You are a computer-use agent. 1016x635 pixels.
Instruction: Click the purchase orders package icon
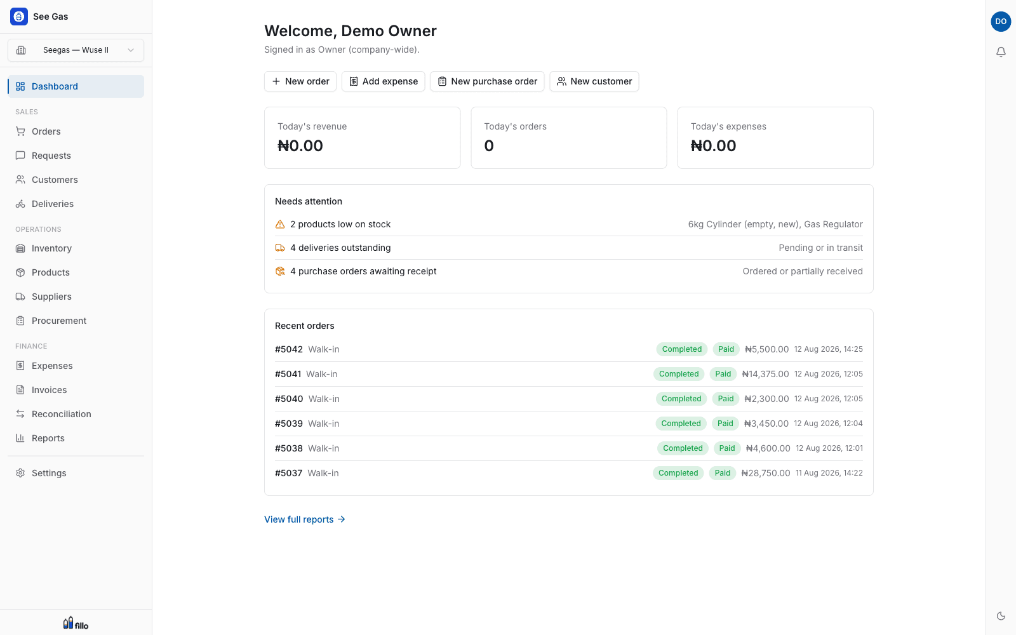(x=280, y=271)
